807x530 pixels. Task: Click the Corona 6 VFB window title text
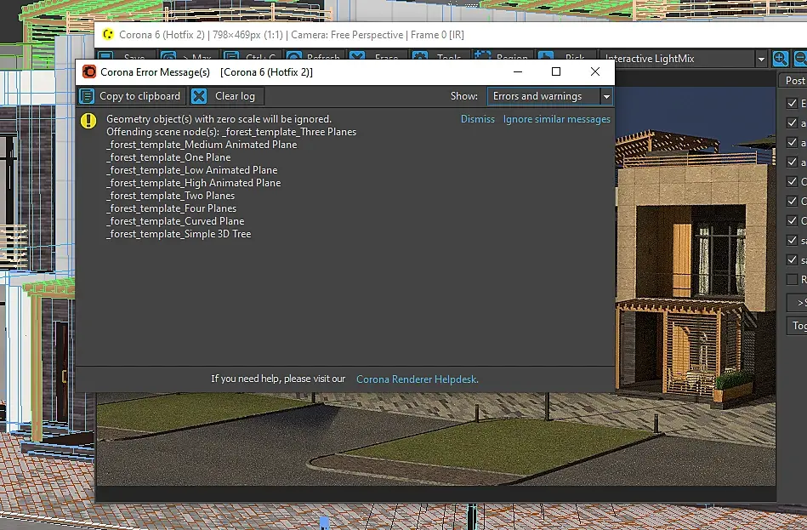pyautogui.click(x=292, y=35)
